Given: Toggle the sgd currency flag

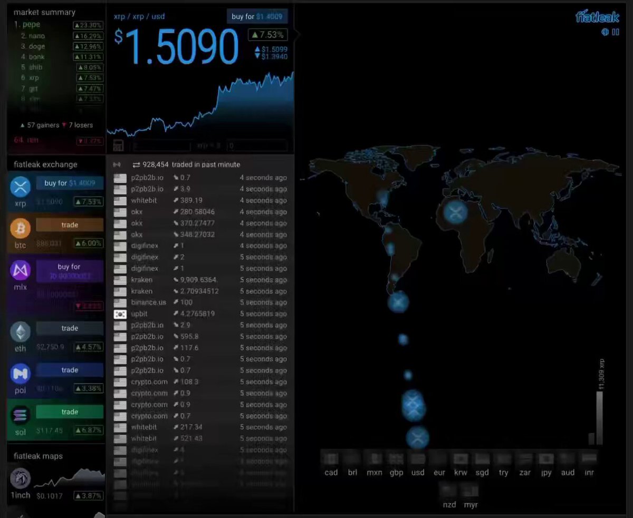Looking at the screenshot, I should coord(482,458).
